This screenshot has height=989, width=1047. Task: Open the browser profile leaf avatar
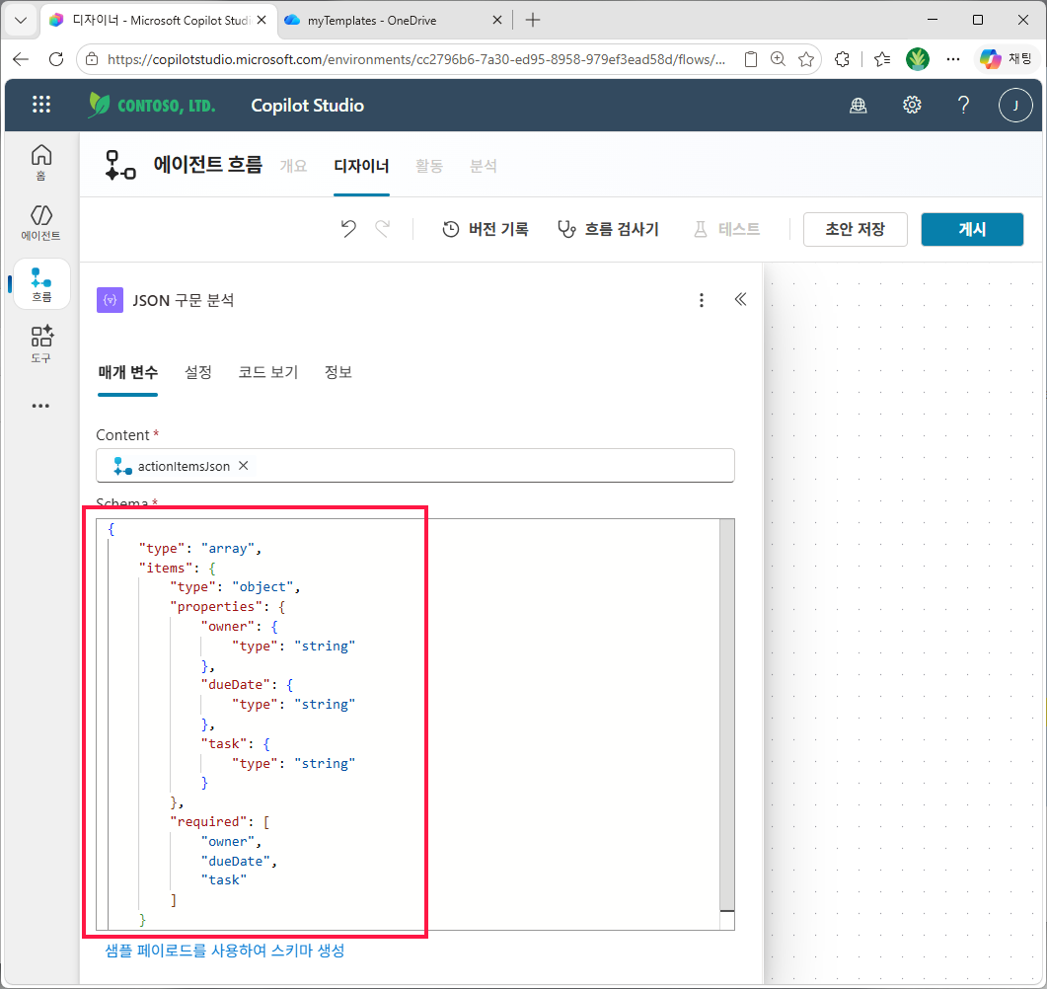(x=918, y=59)
